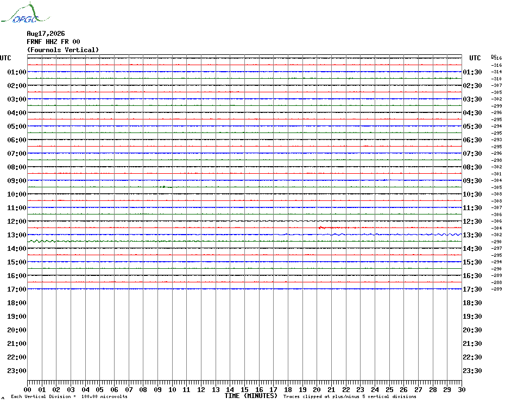
Task: Select the 13:00 UTC left time label
Action: point(17,235)
